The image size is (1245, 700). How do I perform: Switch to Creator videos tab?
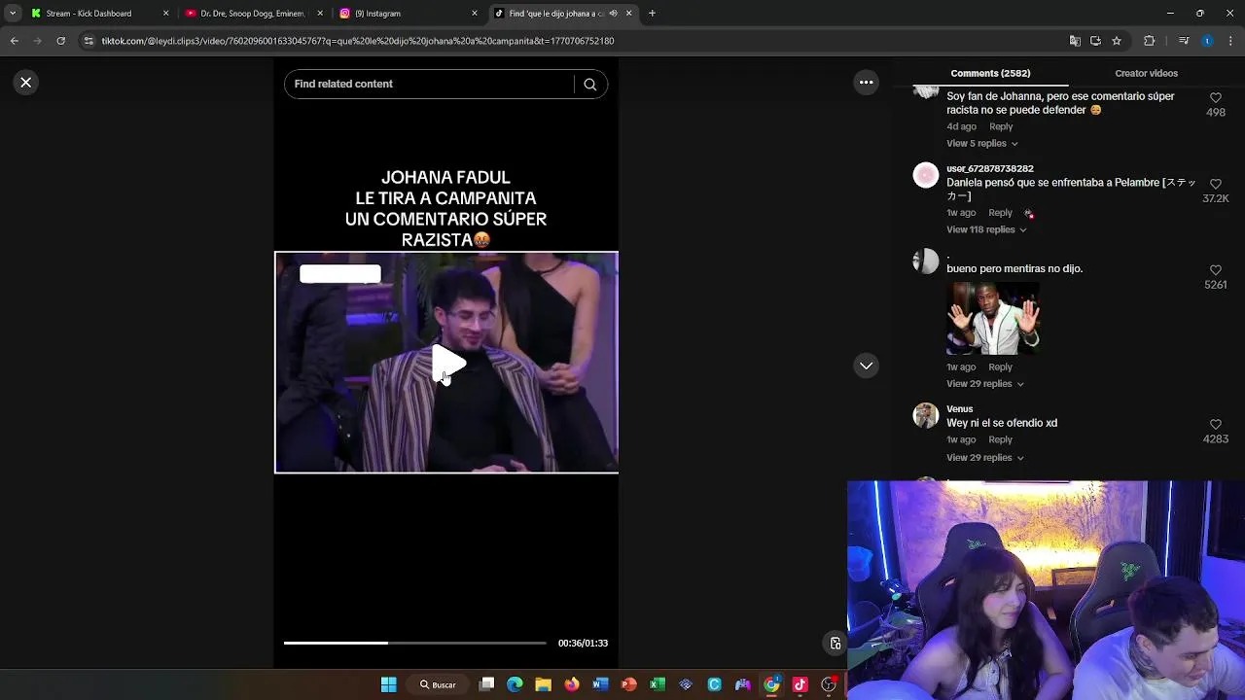click(x=1146, y=74)
